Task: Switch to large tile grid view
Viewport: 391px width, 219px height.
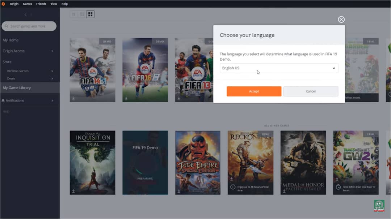Action: (91, 14)
